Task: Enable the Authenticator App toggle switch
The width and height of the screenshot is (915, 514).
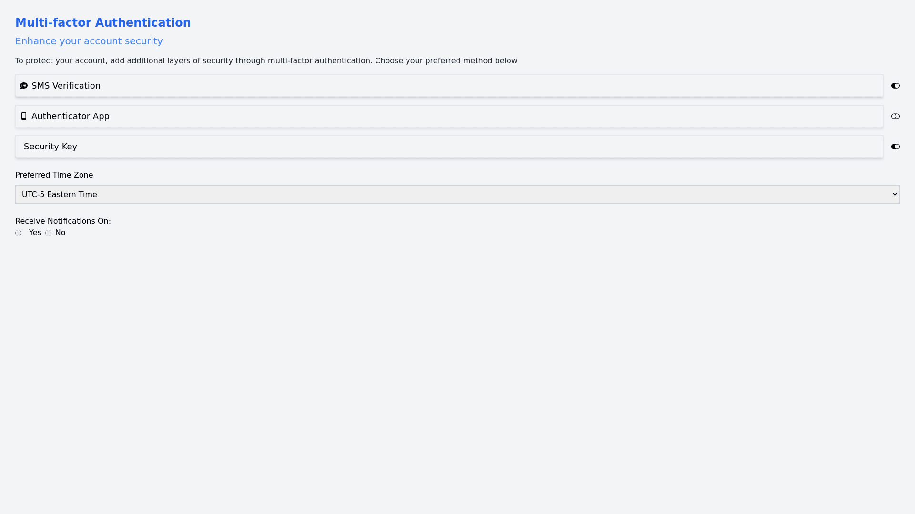Action: point(895,116)
